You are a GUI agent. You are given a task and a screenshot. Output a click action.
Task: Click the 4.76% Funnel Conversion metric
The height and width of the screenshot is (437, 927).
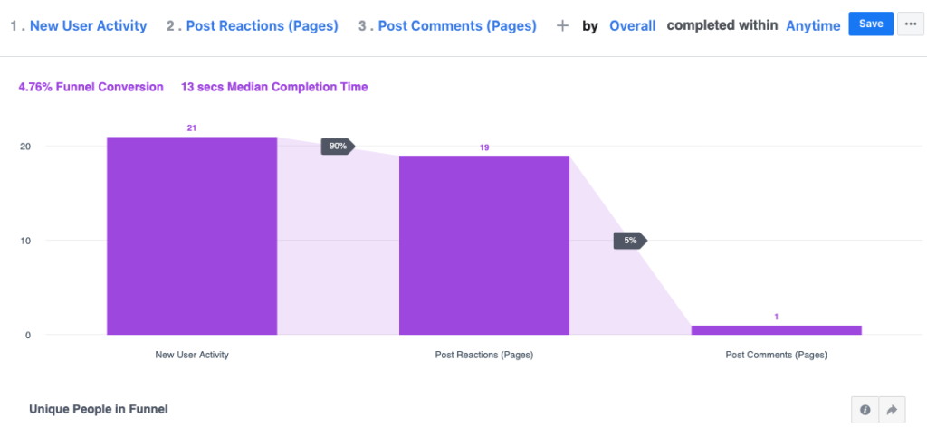91,87
